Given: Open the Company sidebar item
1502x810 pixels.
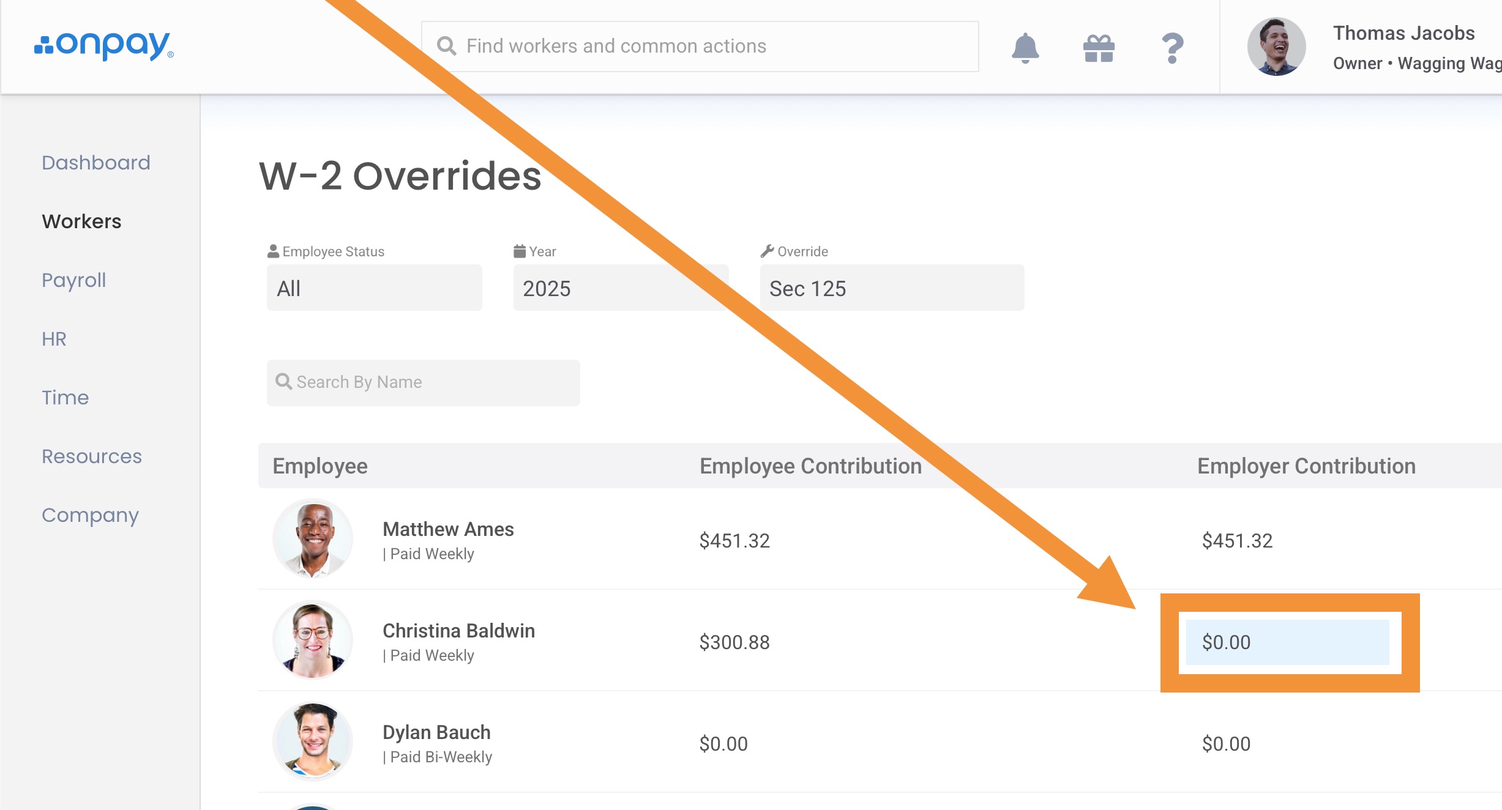Looking at the screenshot, I should pos(90,515).
